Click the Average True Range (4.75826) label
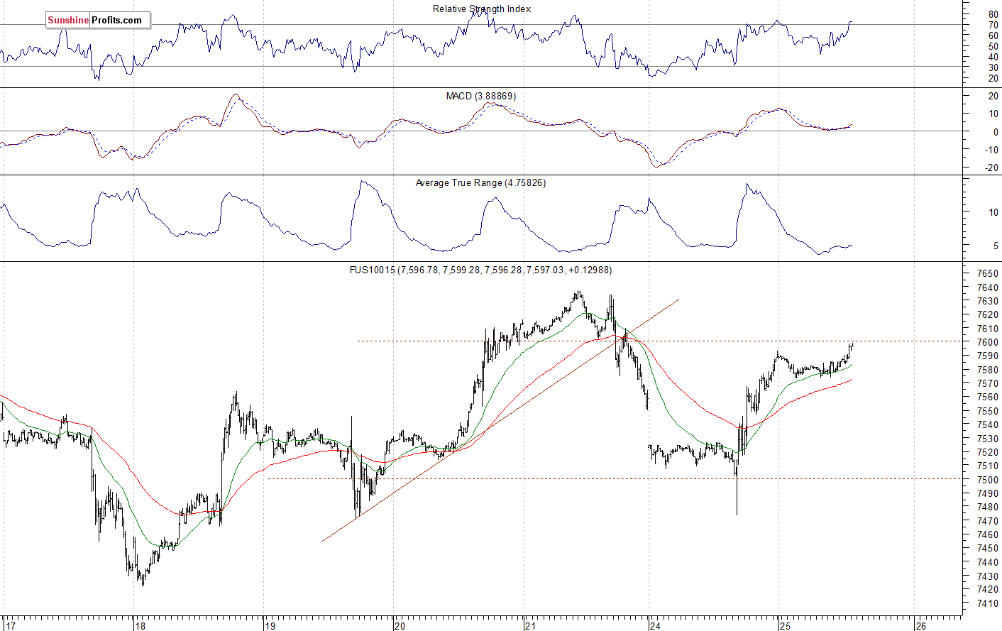This screenshot has width=1002, height=631. click(480, 182)
